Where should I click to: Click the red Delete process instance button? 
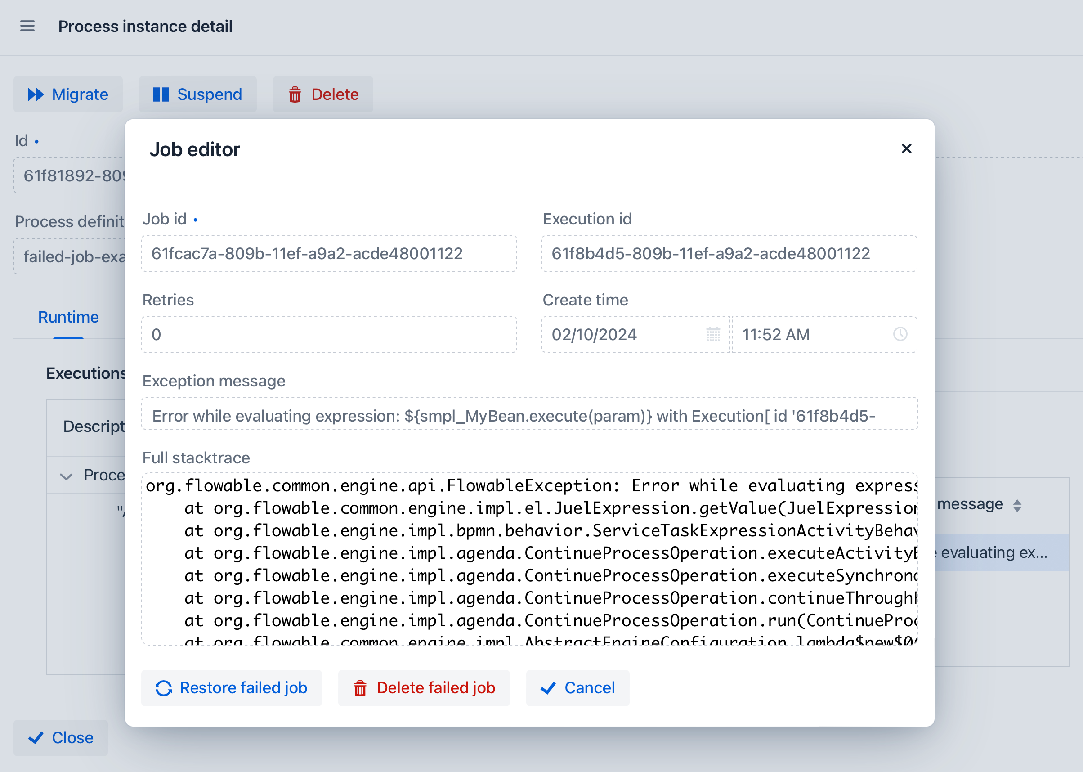click(323, 94)
